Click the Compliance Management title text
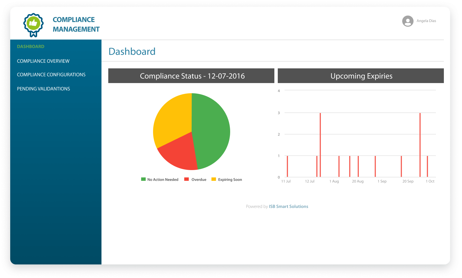This screenshot has height=278, width=462. (76, 24)
